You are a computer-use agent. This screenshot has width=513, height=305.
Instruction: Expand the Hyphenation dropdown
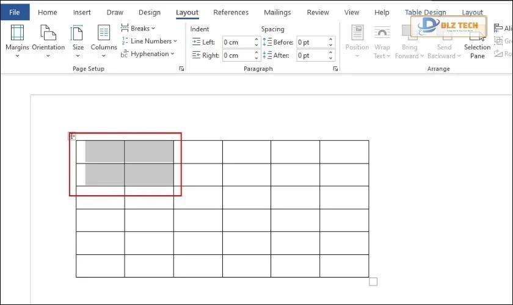147,54
